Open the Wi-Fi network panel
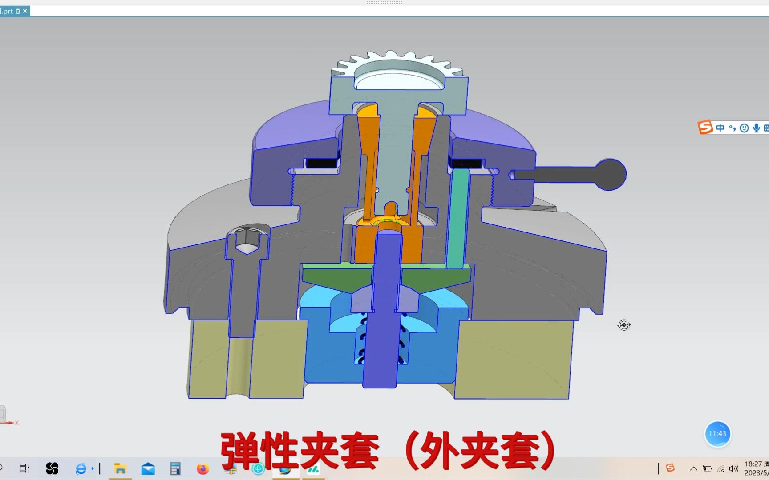This screenshot has height=480, width=769. point(721,468)
